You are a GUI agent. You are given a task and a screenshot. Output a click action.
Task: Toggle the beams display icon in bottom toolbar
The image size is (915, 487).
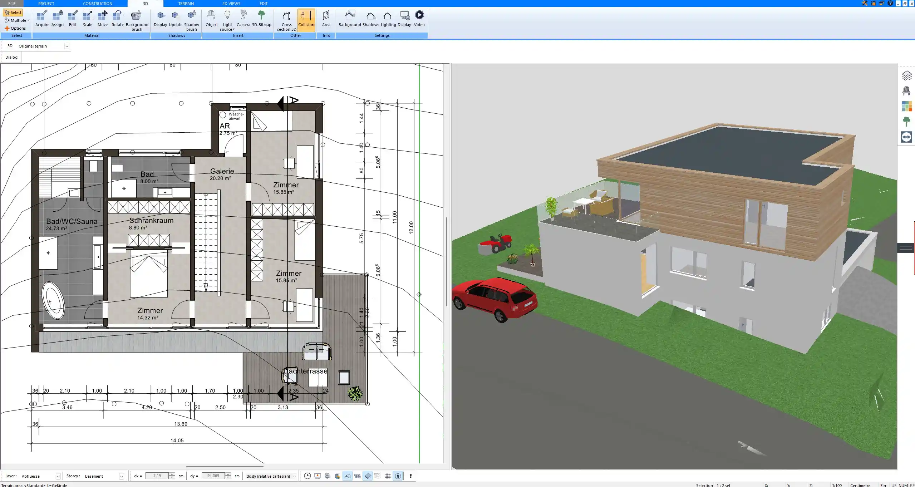(x=357, y=476)
